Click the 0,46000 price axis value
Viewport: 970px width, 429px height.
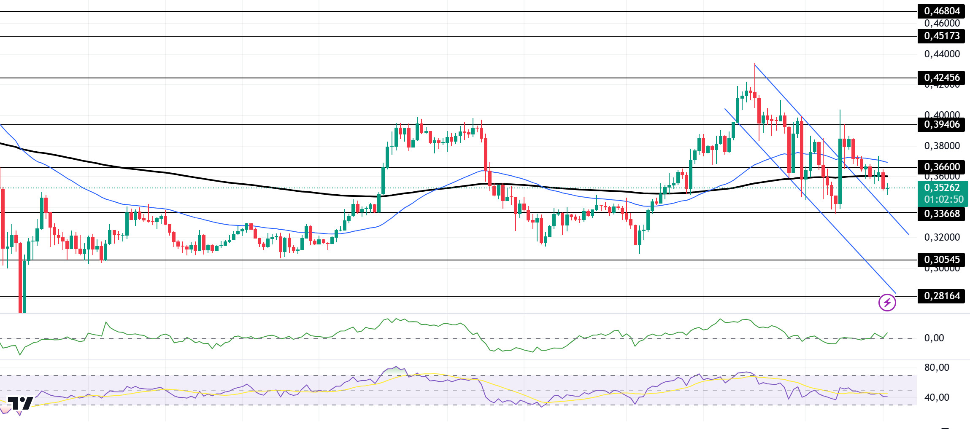(x=942, y=23)
